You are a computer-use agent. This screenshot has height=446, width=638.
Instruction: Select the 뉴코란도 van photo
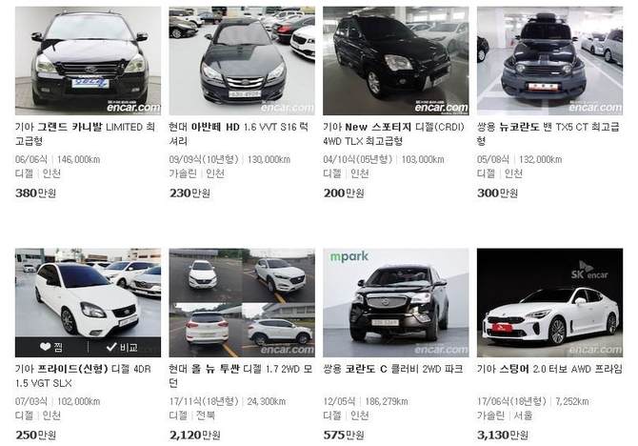click(x=549, y=61)
